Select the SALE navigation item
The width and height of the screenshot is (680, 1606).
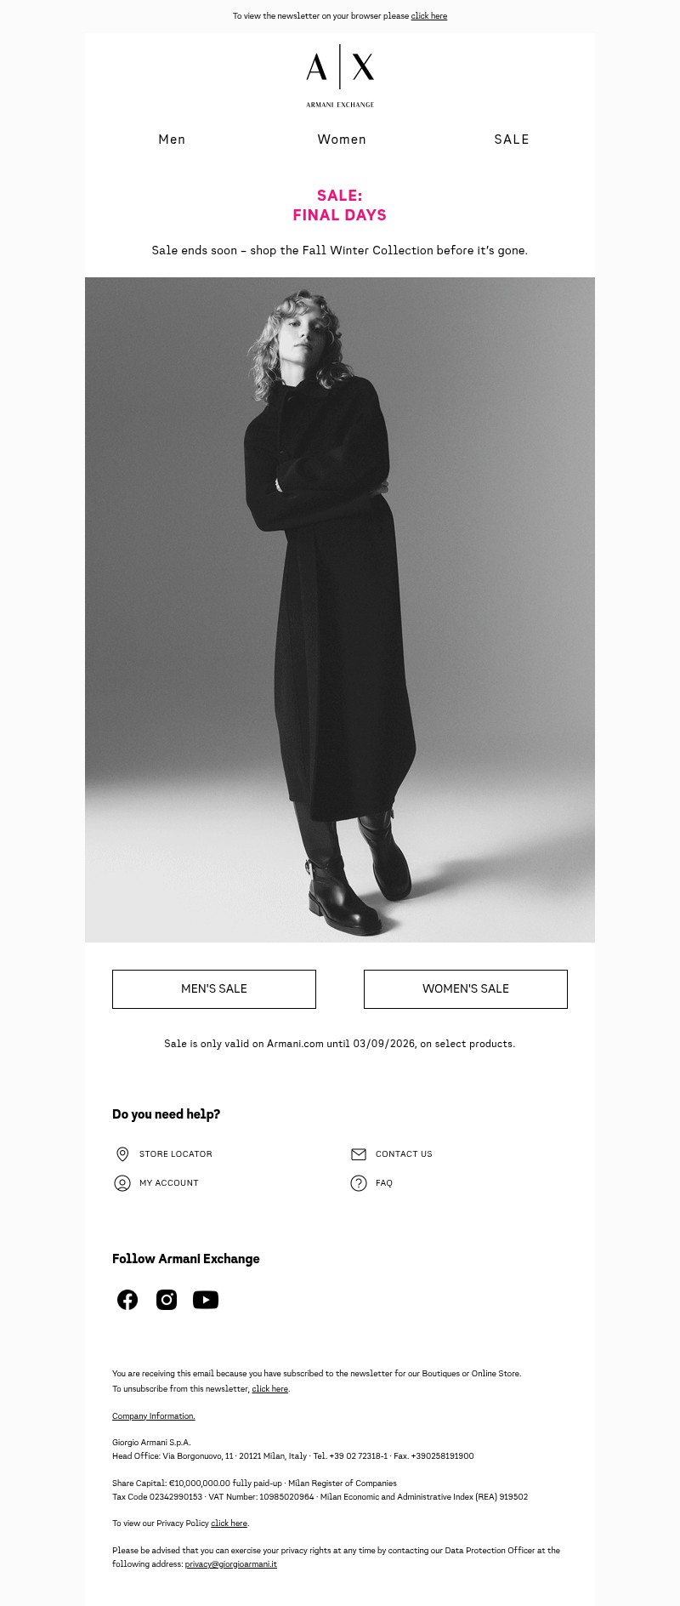[512, 140]
